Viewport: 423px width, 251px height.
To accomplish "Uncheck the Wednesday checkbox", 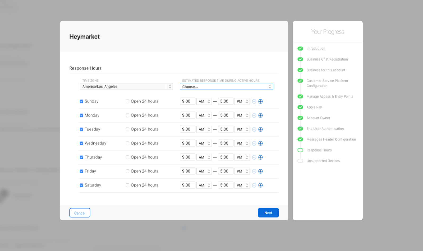I will pyautogui.click(x=81, y=143).
